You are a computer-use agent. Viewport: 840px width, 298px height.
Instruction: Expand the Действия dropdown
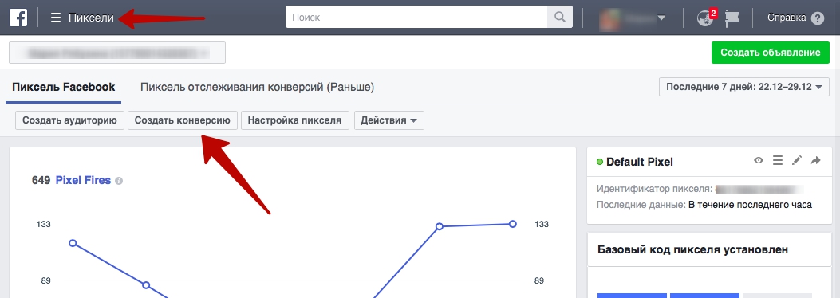389,120
